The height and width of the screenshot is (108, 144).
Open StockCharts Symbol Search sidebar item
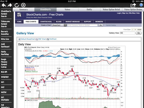pos(6,14)
